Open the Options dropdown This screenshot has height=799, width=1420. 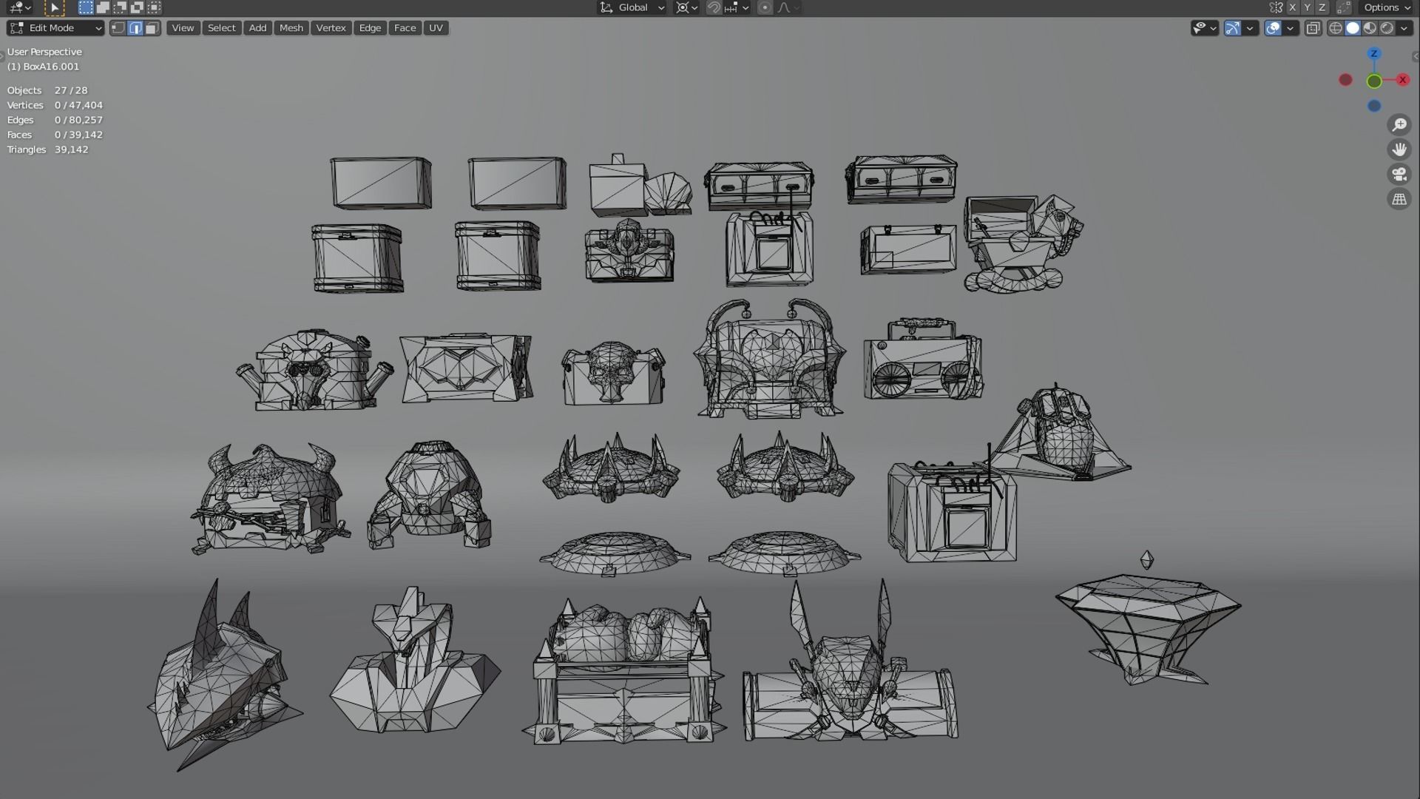tap(1387, 7)
